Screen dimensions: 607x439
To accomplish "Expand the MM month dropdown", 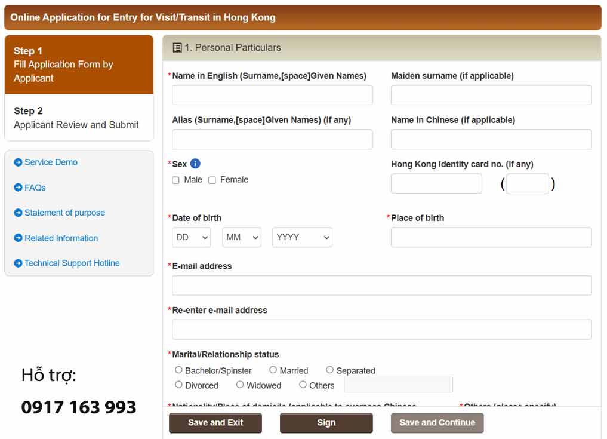I will (242, 237).
